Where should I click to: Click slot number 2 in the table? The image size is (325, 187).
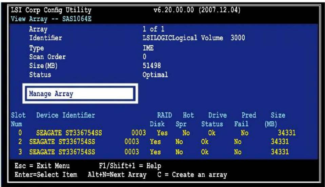(20, 142)
